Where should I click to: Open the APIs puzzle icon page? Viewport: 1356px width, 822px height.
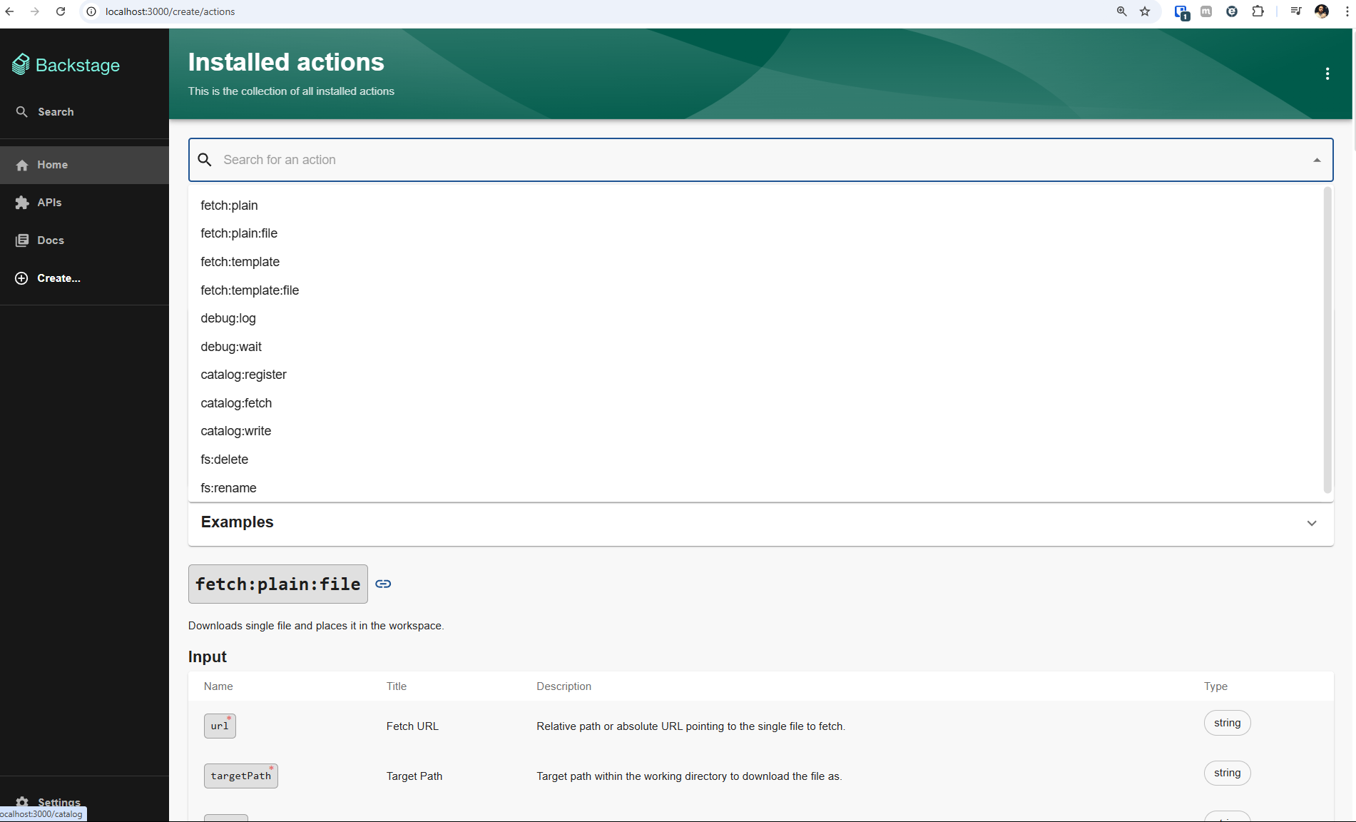[x=22, y=203]
